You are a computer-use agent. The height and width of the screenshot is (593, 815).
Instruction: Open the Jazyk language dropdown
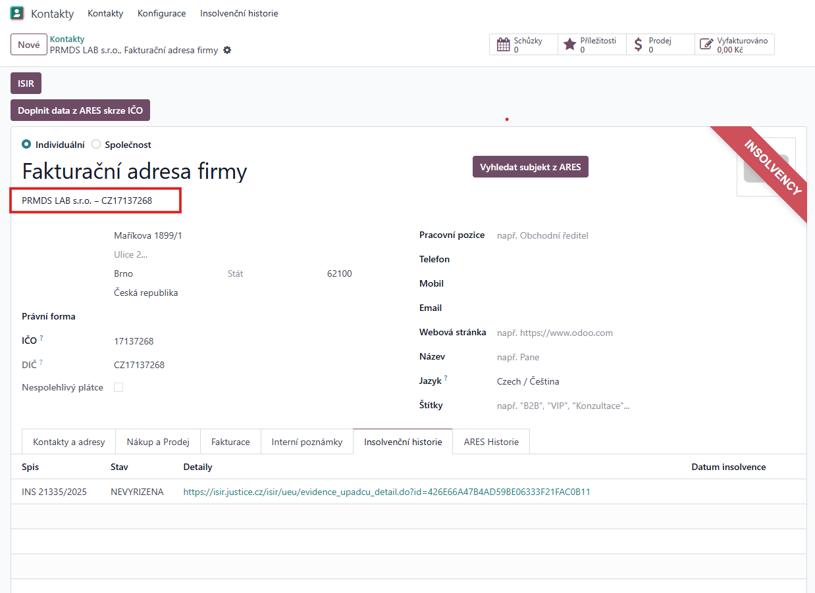[592, 381]
